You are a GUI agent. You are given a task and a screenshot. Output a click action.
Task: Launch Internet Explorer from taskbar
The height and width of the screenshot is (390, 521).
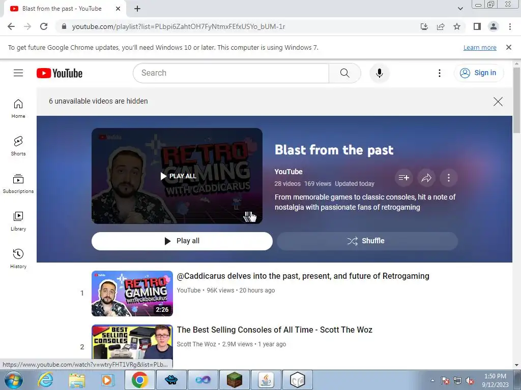[45, 380]
